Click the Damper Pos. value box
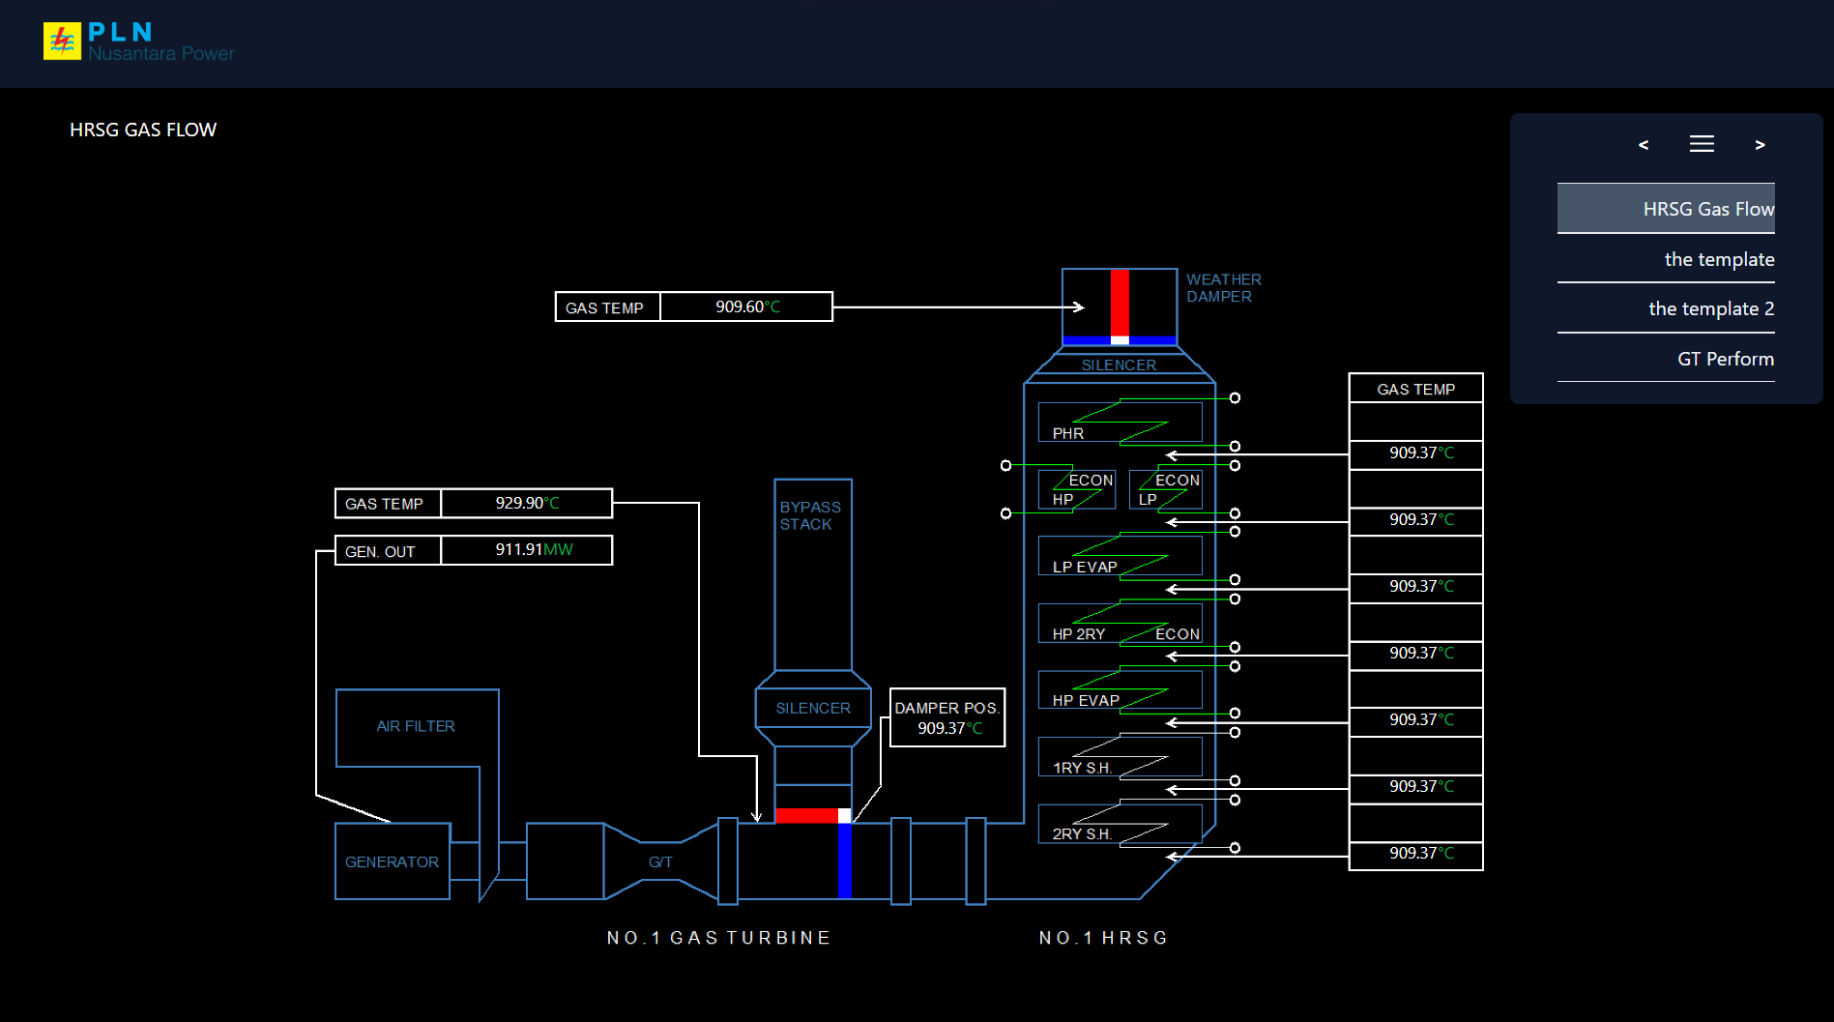Image resolution: width=1834 pixels, height=1022 pixels. (947, 718)
